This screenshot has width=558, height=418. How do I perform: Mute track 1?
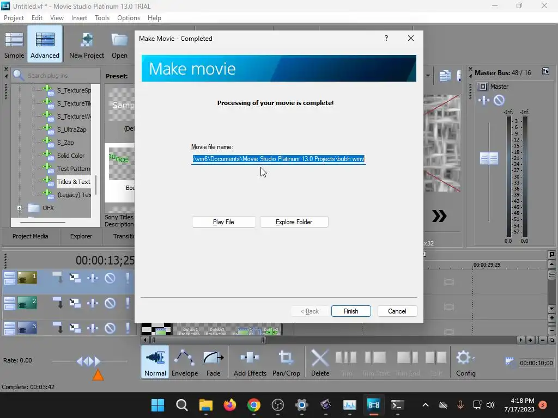[x=110, y=278]
